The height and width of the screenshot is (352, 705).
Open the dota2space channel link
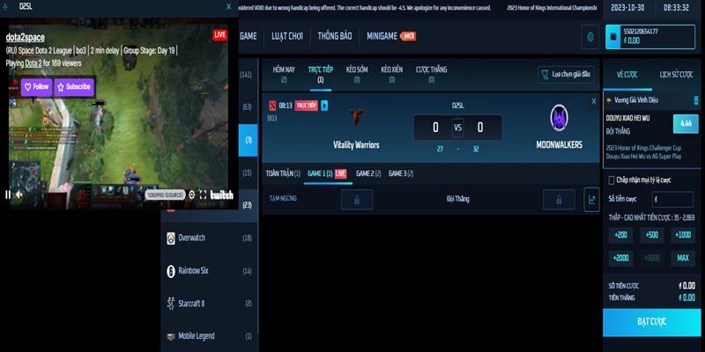(x=26, y=38)
